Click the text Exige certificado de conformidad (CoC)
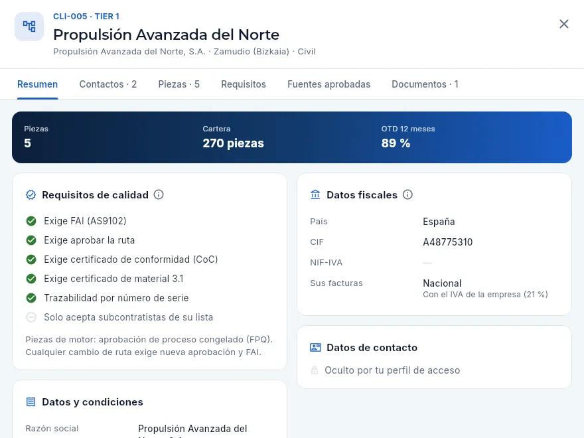 (131, 259)
